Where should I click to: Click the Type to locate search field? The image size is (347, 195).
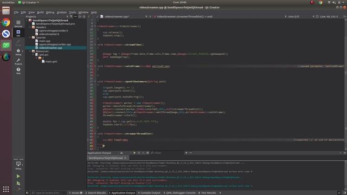point(48,193)
